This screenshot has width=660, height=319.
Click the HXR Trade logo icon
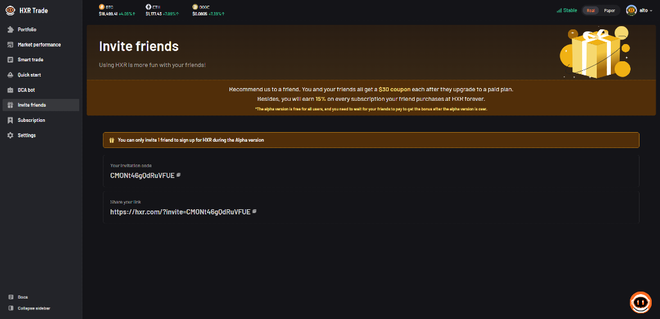(10, 10)
